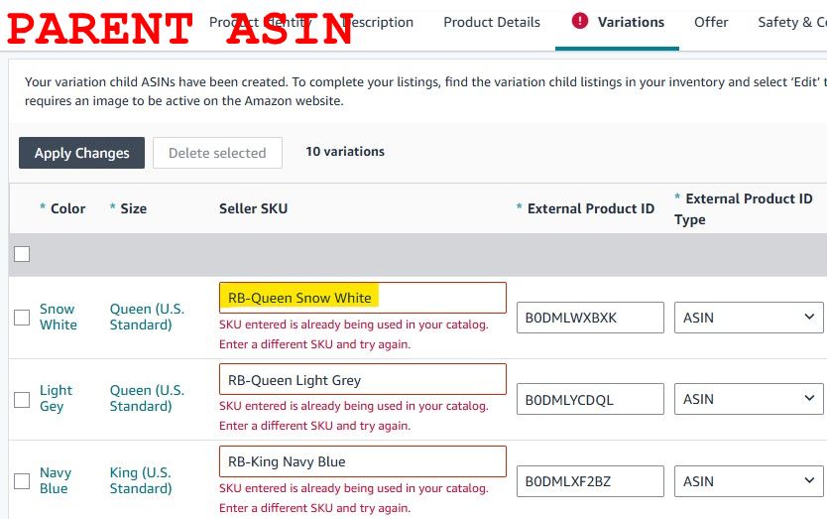Toggle the select-all checkbox in header row
827x519 pixels.
point(22,254)
